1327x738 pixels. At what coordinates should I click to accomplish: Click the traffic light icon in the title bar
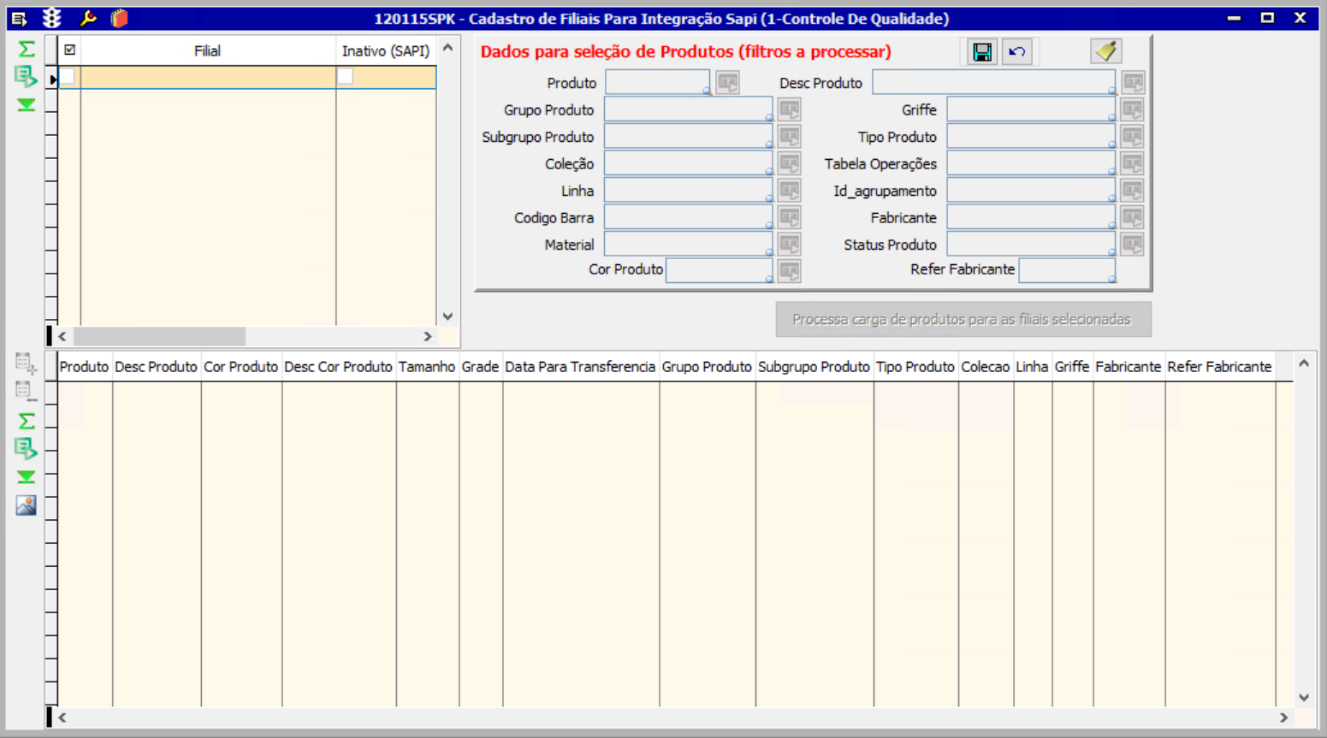[52, 18]
